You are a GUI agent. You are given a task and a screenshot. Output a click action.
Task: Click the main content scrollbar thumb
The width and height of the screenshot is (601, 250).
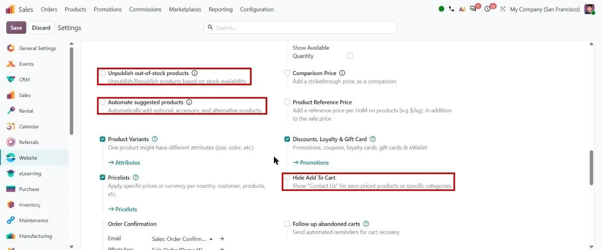point(591,167)
